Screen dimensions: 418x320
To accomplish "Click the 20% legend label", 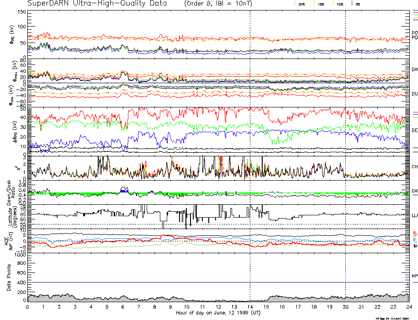I will click(302, 4).
